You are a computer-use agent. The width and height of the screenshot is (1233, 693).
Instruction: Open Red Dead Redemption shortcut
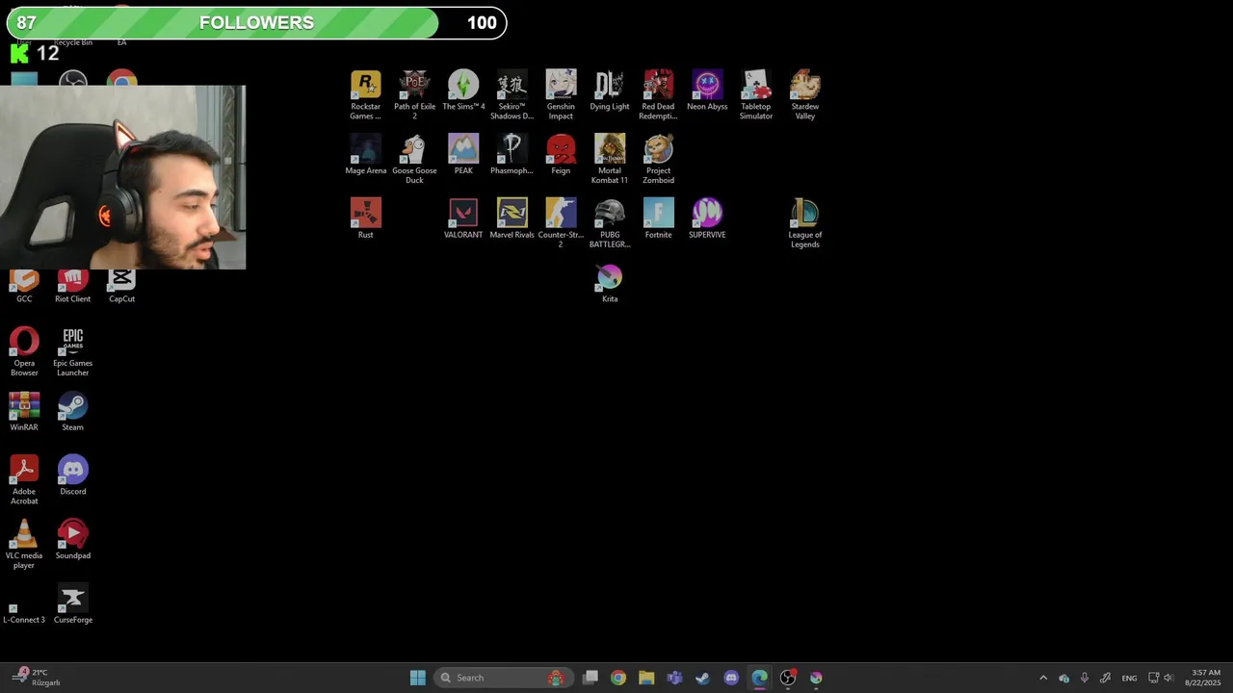coord(658,94)
